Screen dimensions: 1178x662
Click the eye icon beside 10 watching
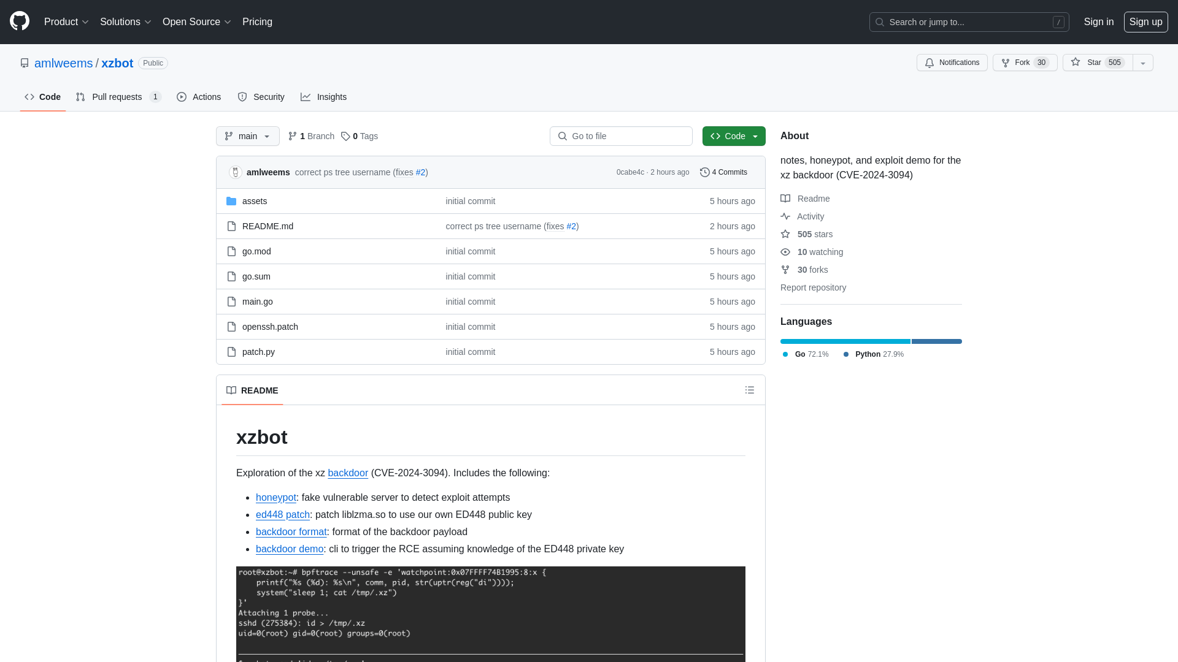785,252
